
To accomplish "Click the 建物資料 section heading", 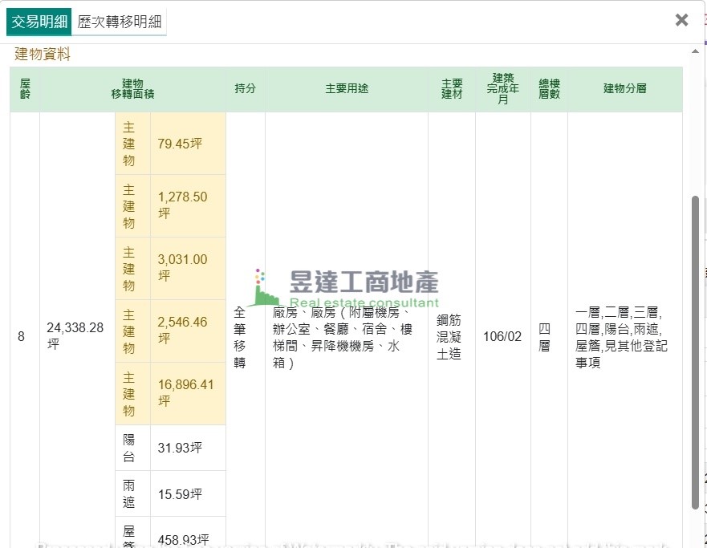I will click(x=43, y=55).
